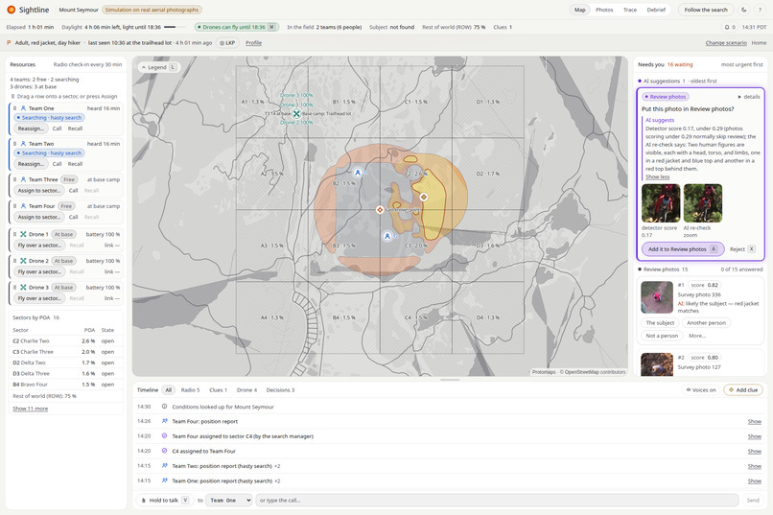Click Add it to Review photos
This screenshot has width=773, height=515.
(683, 249)
